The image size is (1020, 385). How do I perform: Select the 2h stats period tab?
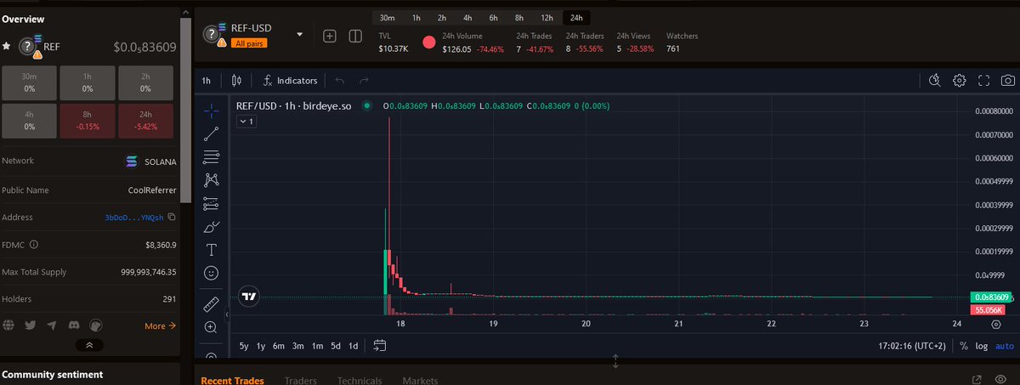(442, 18)
